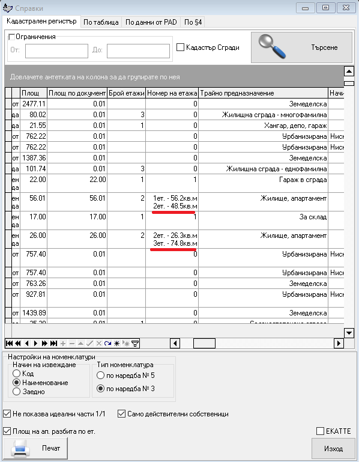The width and height of the screenshot is (359, 462).
Task: Click the blue refresh data arrow
Action: pyautogui.click(x=108, y=343)
